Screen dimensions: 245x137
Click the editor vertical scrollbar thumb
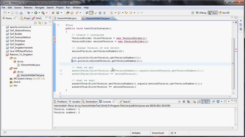pyautogui.click(x=233, y=63)
